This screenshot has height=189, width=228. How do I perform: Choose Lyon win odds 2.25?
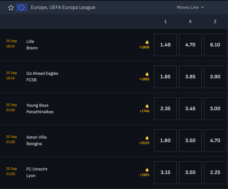215,173
